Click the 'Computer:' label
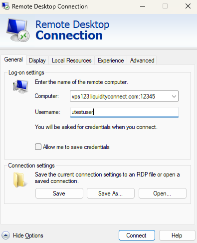The height and width of the screenshot is (243, 197). tap(47, 96)
